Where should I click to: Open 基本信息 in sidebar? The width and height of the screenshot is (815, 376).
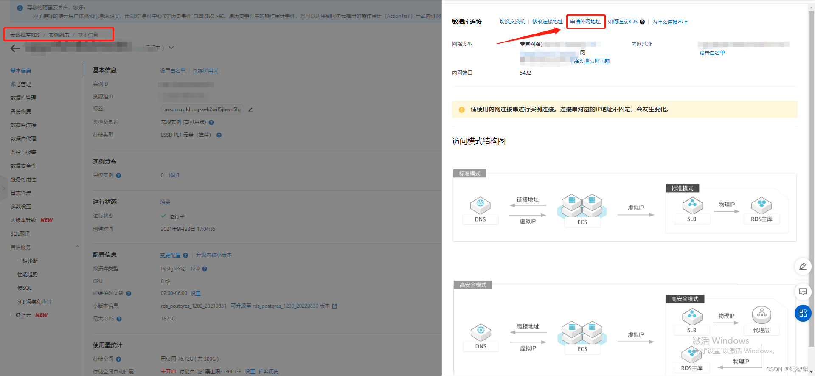tap(21, 71)
